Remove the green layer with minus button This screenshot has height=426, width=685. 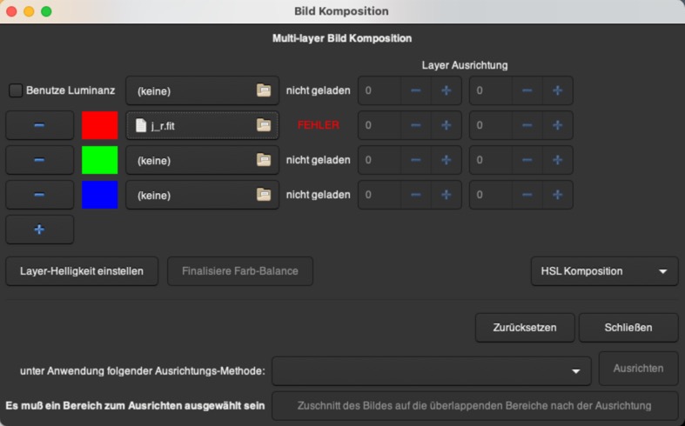pos(39,160)
